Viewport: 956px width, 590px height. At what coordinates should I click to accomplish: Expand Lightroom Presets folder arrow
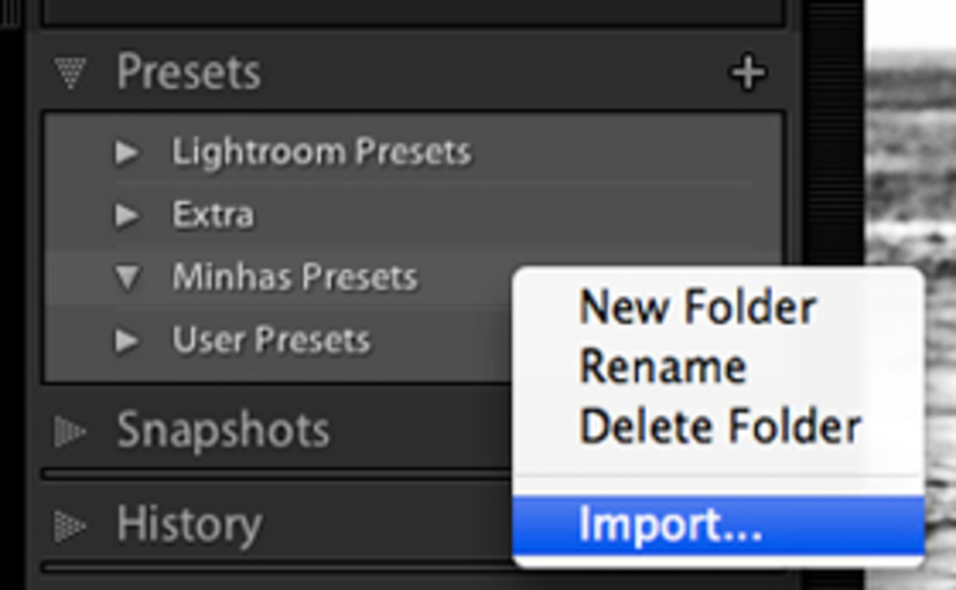pos(127,152)
